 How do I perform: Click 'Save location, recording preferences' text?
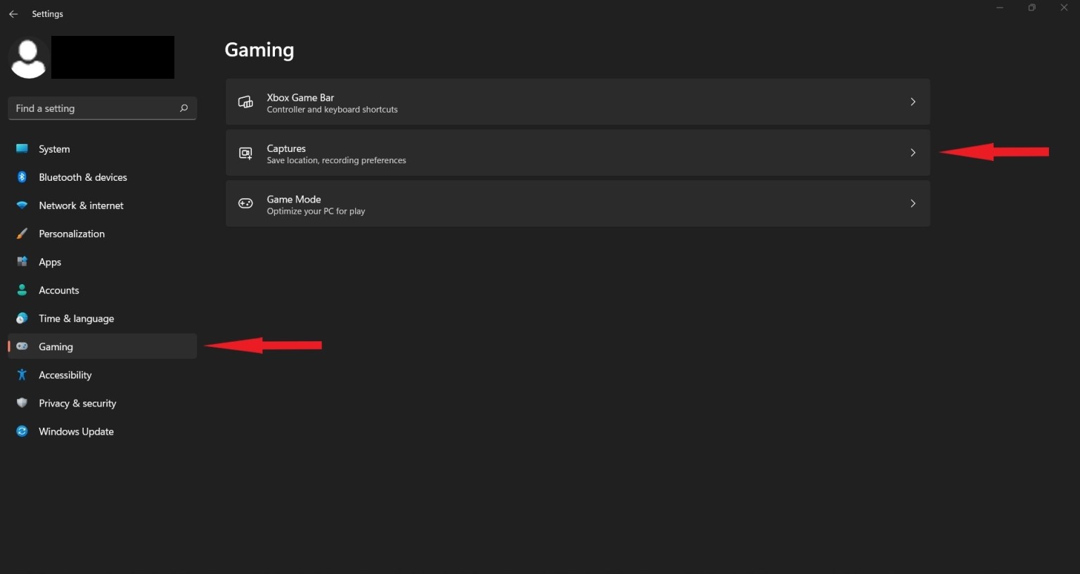point(336,160)
